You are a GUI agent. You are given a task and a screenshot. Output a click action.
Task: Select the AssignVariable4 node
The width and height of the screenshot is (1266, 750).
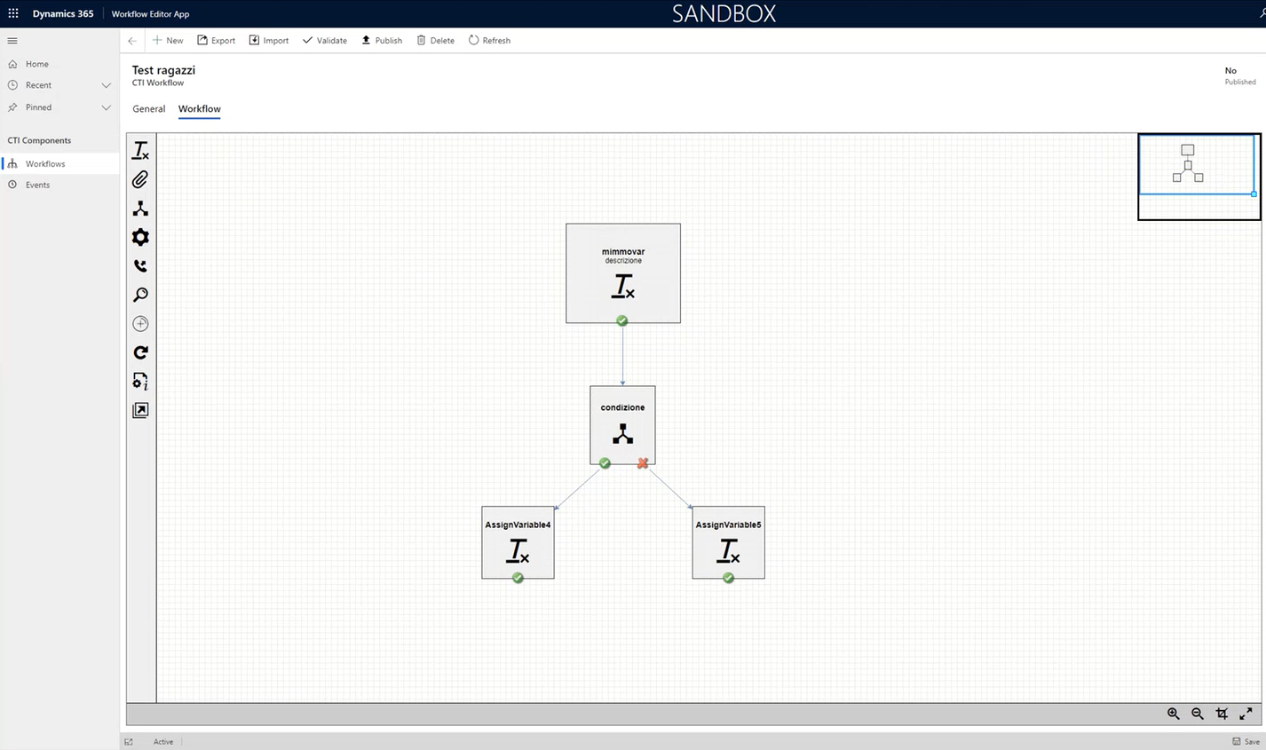point(518,542)
